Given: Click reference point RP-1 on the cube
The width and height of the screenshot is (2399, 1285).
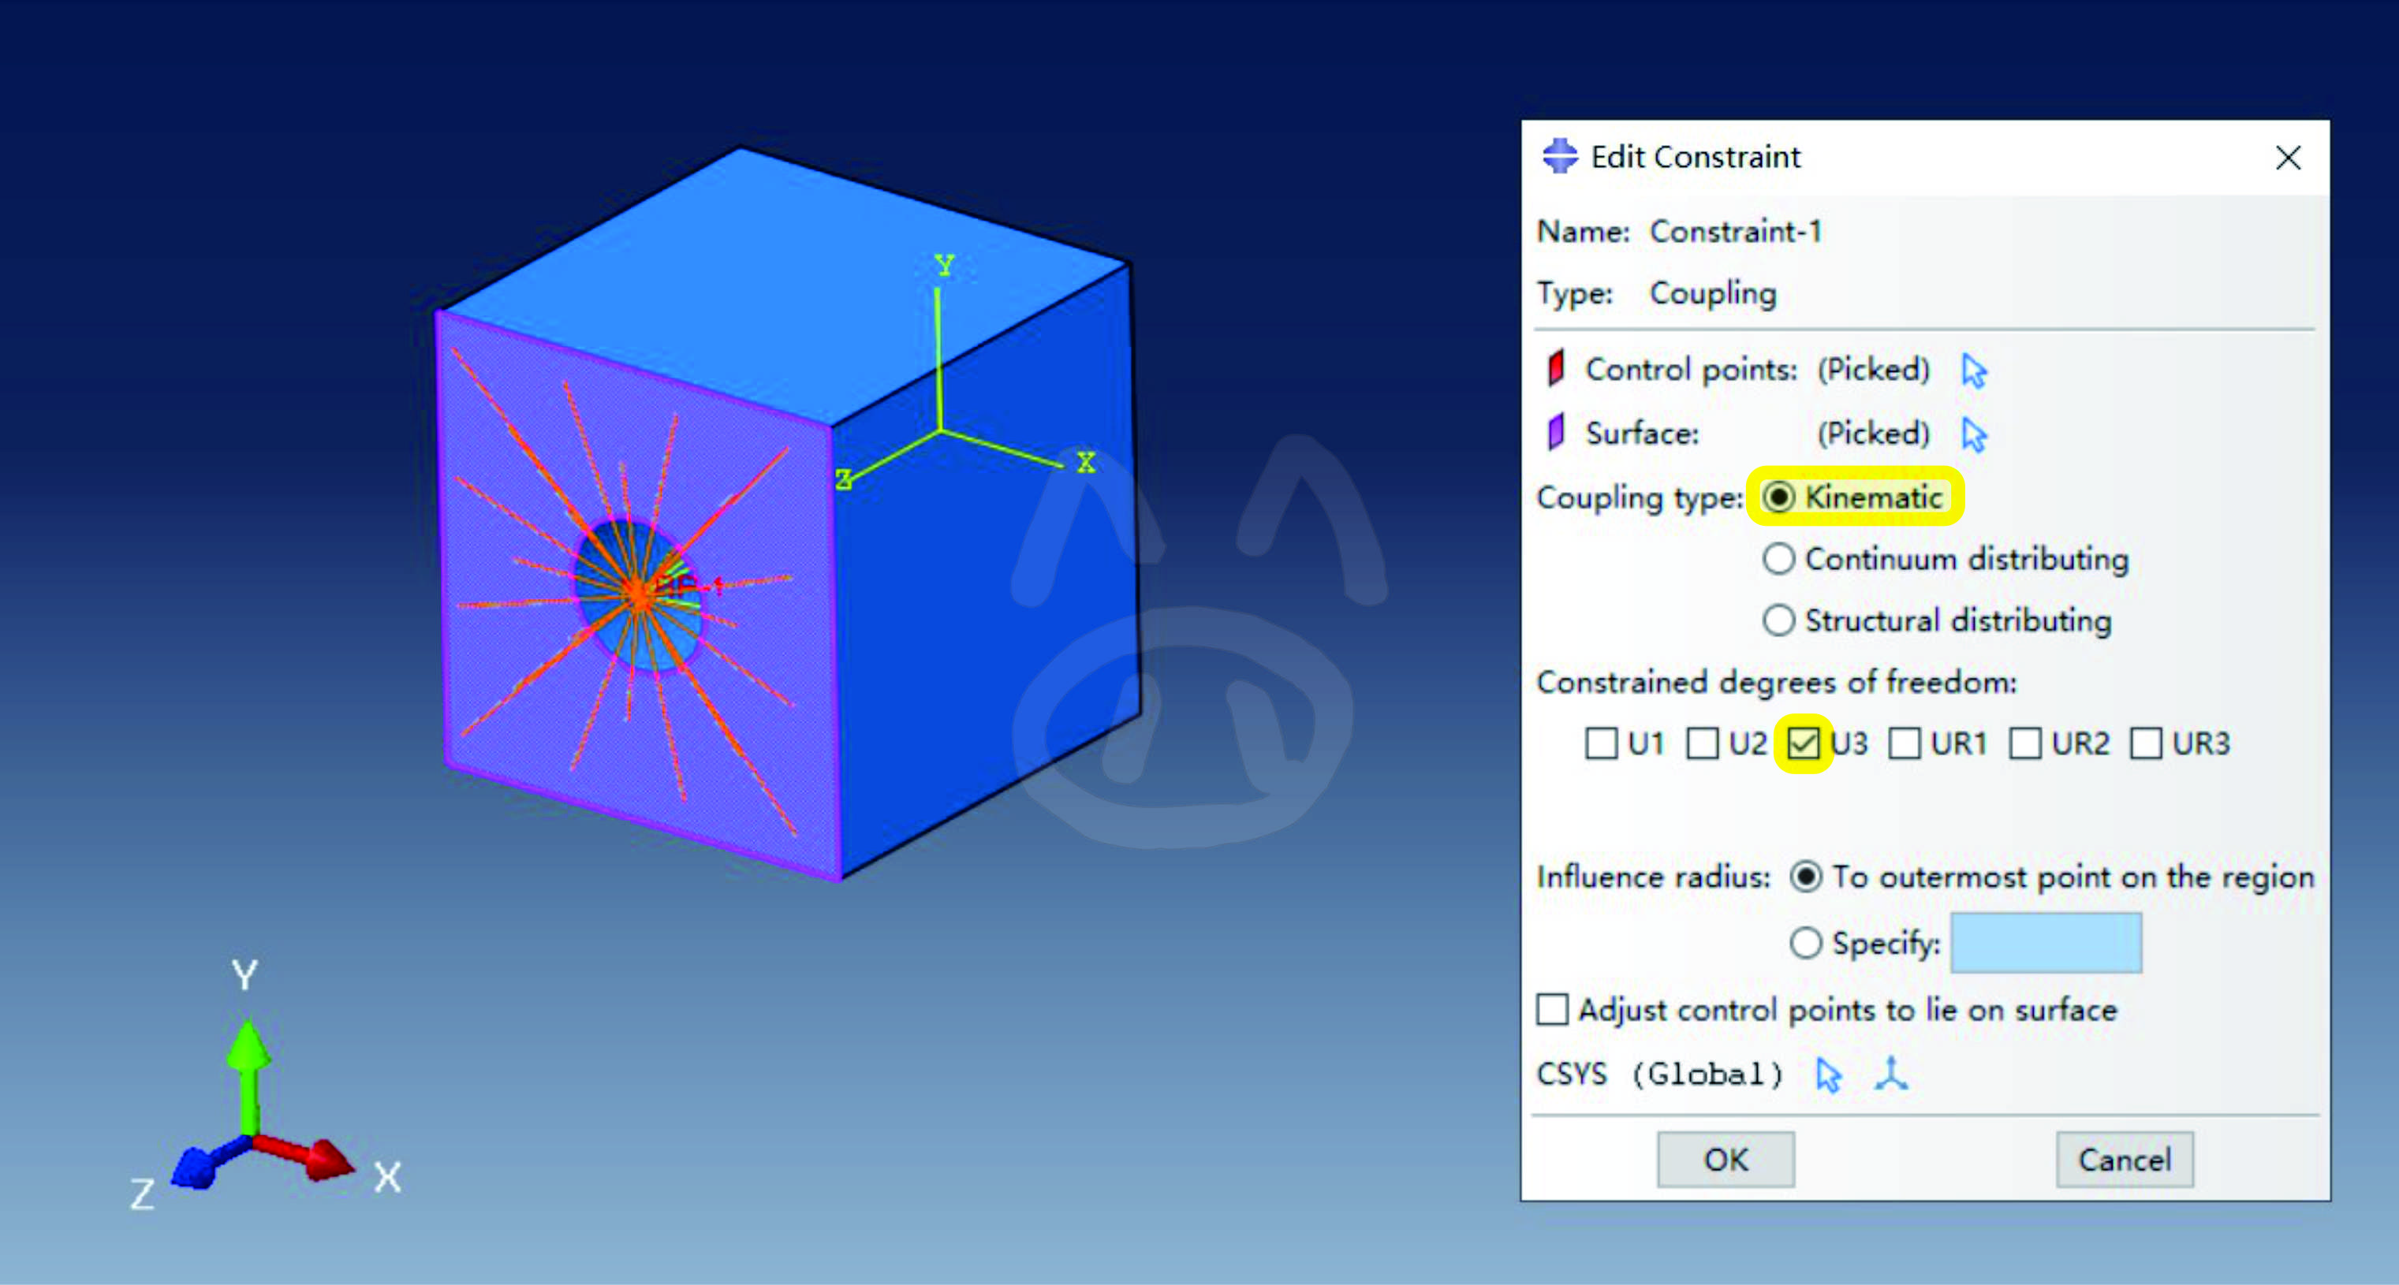Looking at the screenshot, I should [x=640, y=590].
